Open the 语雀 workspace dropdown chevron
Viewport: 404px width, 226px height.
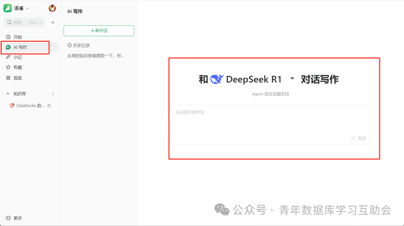[27, 9]
